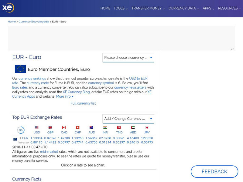The image size is (243, 182).
Task: Click the large EU flag beside Euro Member Countries
Action: (20, 69)
